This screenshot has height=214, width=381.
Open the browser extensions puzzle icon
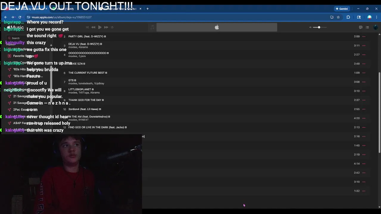(348, 17)
